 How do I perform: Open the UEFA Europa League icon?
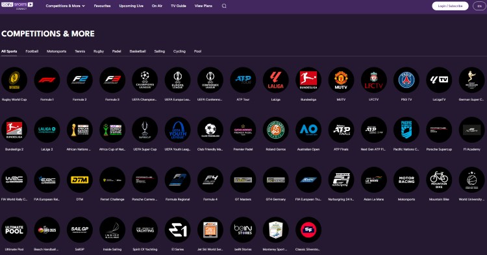coord(178,80)
